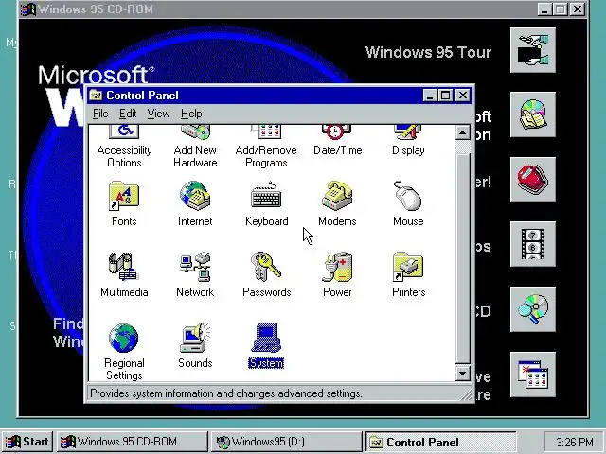Open the Edit menu in Control Panel
The height and width of the screenshot is (454, 606).
[x=128, y=113]
